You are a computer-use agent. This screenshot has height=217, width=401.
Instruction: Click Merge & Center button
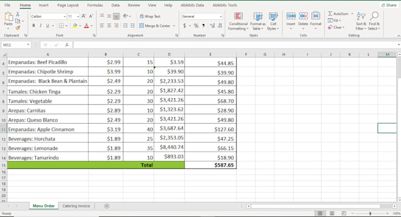155,25
